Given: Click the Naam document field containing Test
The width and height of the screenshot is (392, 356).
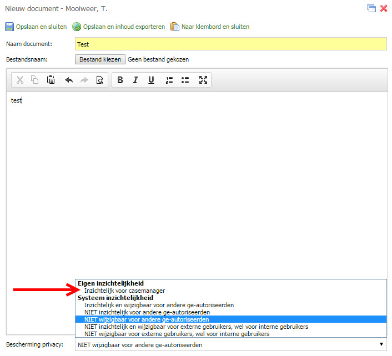Looking at the screenshot, I should coord(231,44).
